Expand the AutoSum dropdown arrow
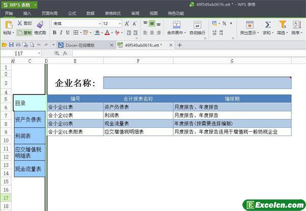This screenshot has height=211, width=306. 272,33
